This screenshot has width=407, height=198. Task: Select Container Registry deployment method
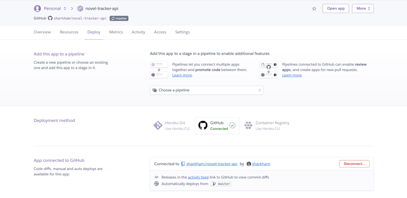coord(267,126)
